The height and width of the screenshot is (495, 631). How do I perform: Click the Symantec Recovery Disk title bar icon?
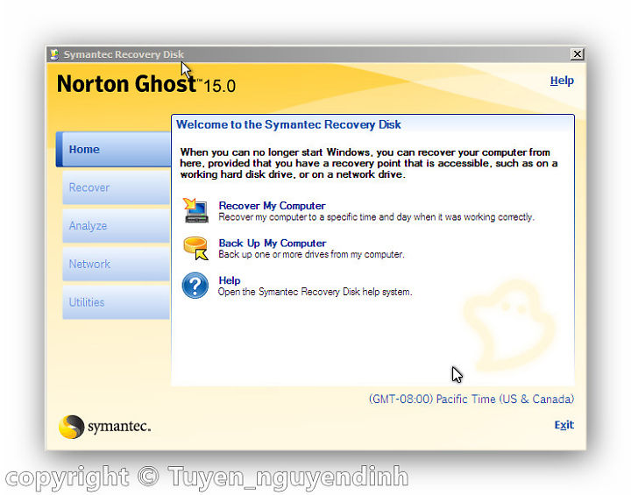(x=54, y=54)
